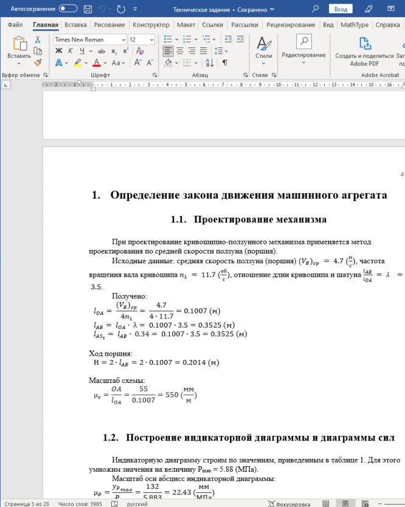Show paragraph marks with pilcrow icon
Image resolution: width=405 pixels, height=507 pixels.
tap(225, 63)
